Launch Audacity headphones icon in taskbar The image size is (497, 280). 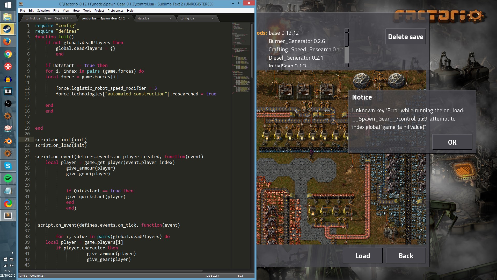(8, 79)
